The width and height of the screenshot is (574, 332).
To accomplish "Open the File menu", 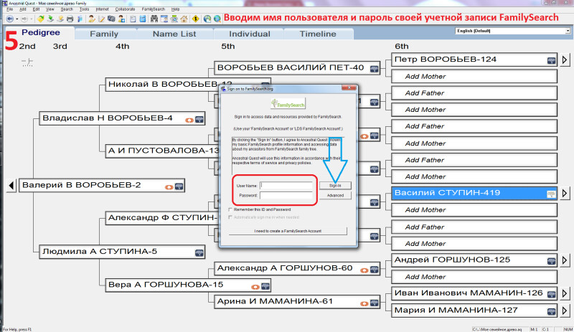I will pyautogui.click(x=10, y=9).
